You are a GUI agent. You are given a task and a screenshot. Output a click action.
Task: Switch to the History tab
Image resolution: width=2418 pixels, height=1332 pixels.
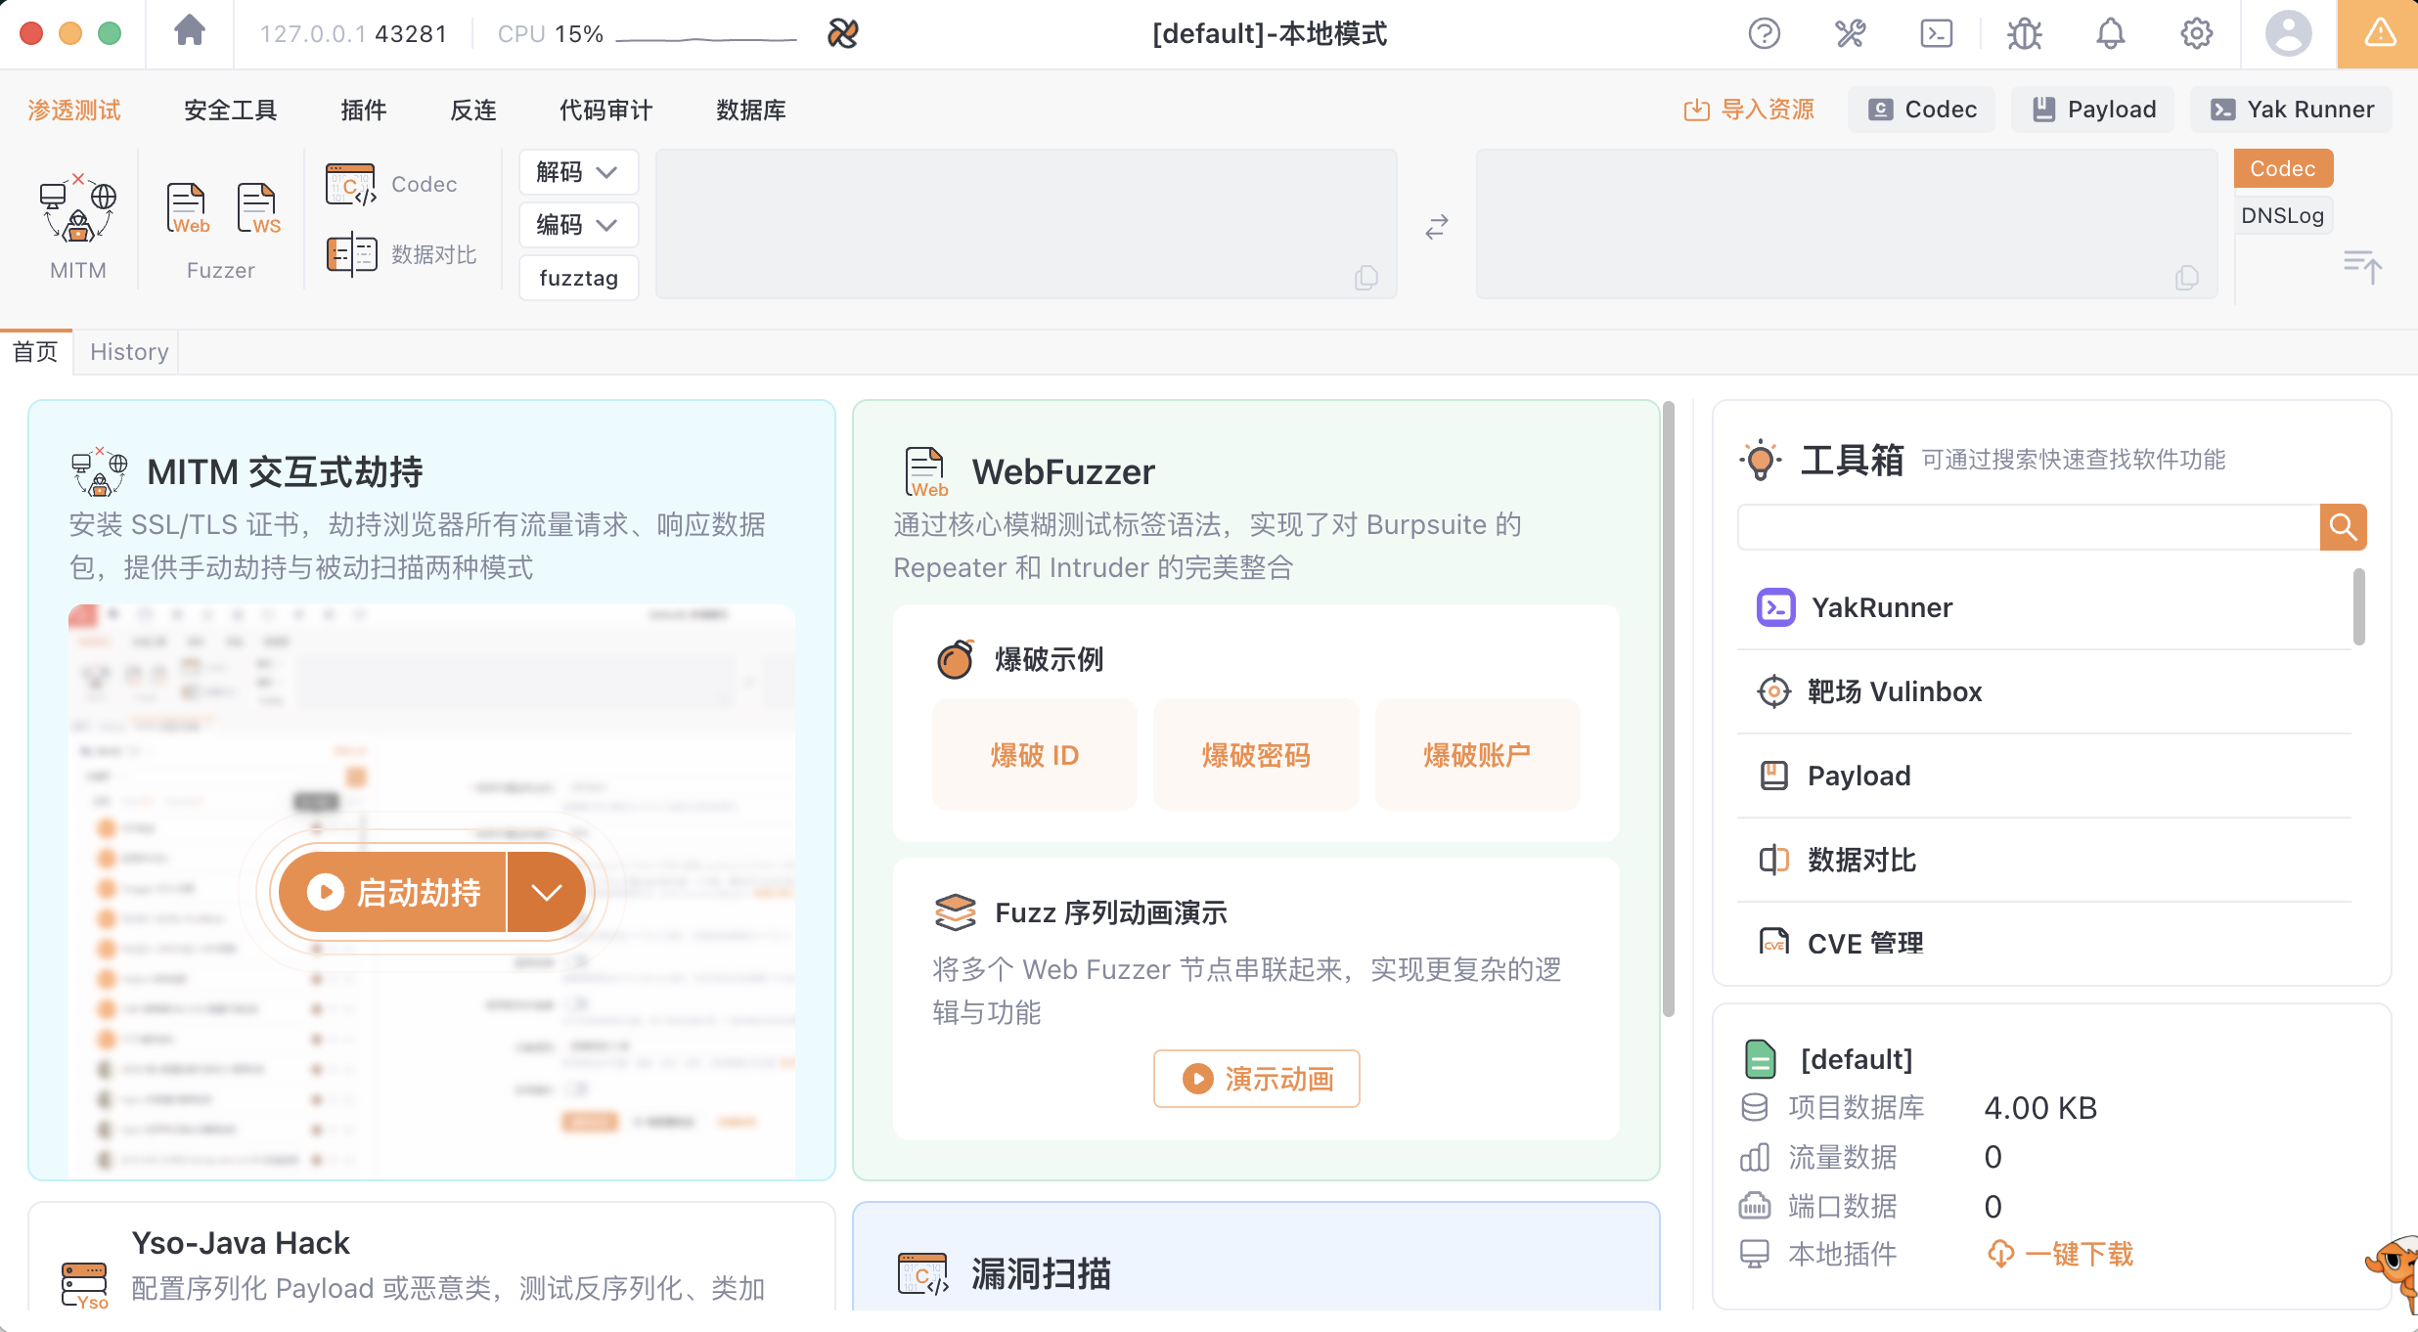click(129, 352)
